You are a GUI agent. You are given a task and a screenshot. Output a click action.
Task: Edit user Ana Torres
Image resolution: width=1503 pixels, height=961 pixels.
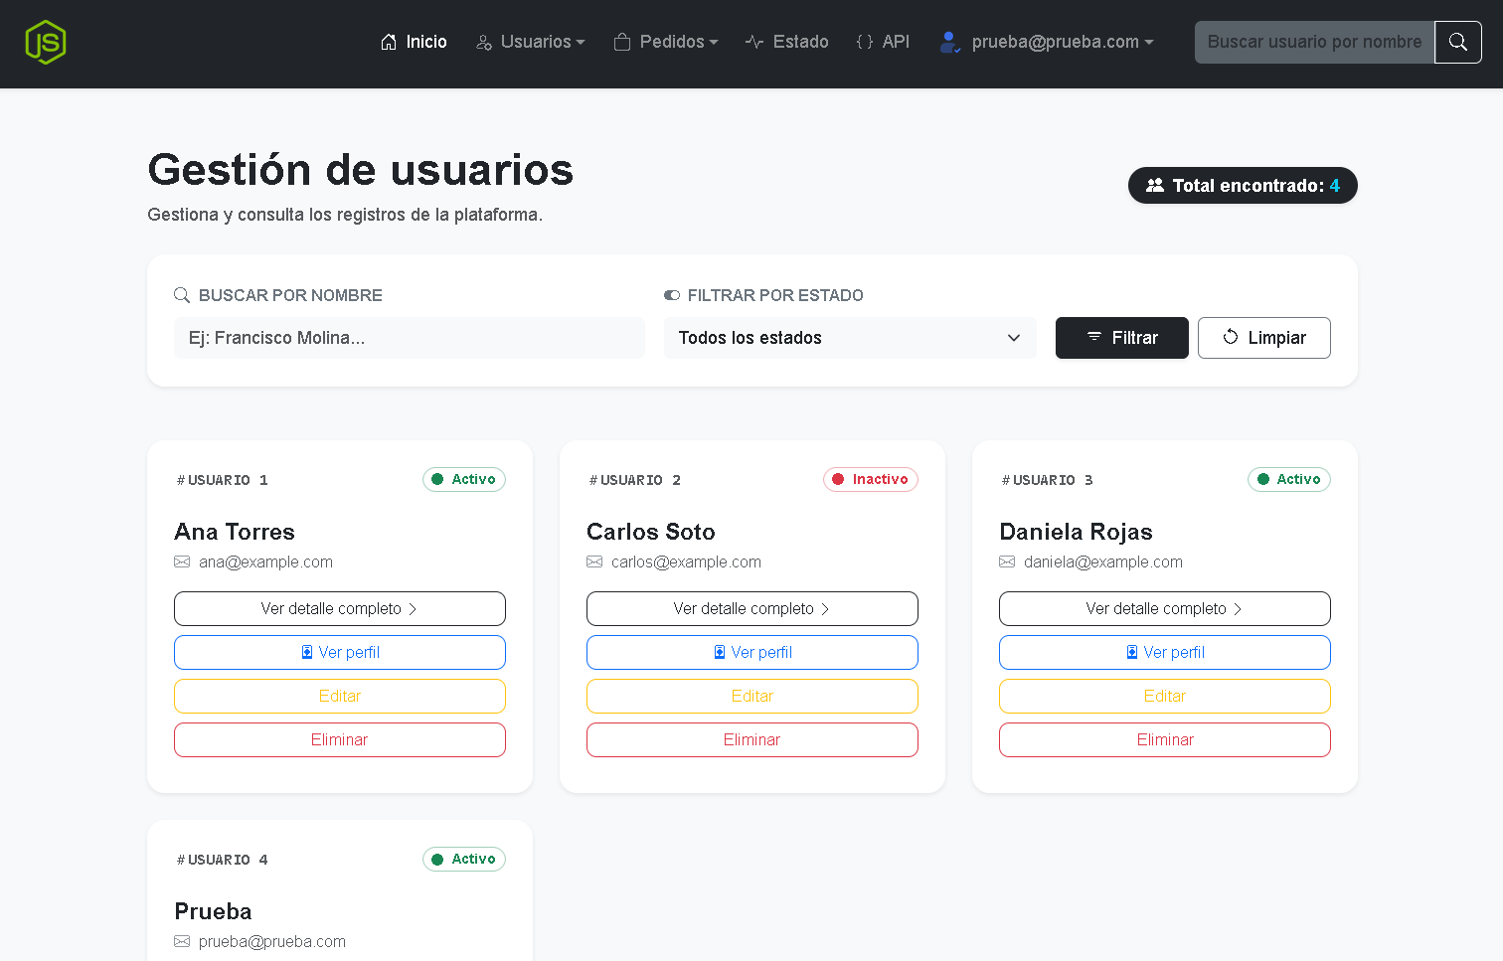tap(340, 696)
